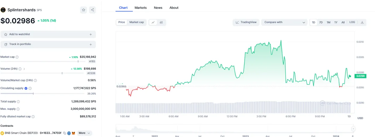This screenshot has height=137, width=375.
Task: Click the $198,698 volume value
Action: coord(90,68)
